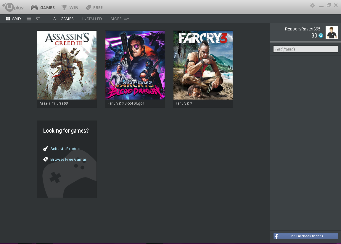341x244 pixels.
Task: Click the tag icon beside Browse Free Games
Action: [46, 159]
